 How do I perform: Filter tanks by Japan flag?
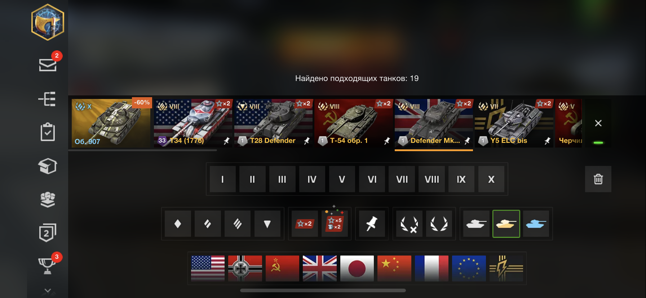coord(357,268)
